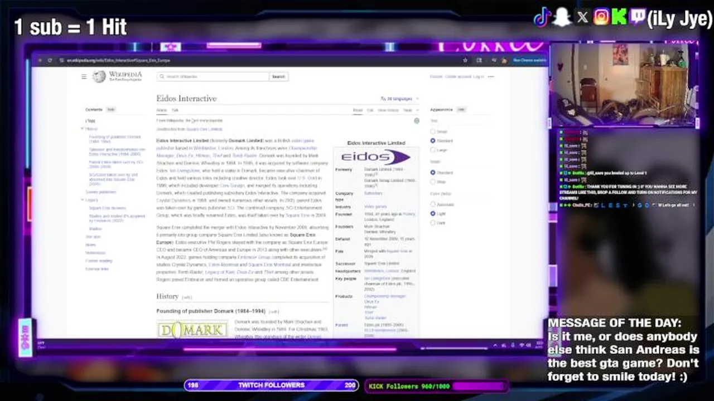
Task: Show hidden tray icons with the taskbar chevron
Action: pos(495,345)
